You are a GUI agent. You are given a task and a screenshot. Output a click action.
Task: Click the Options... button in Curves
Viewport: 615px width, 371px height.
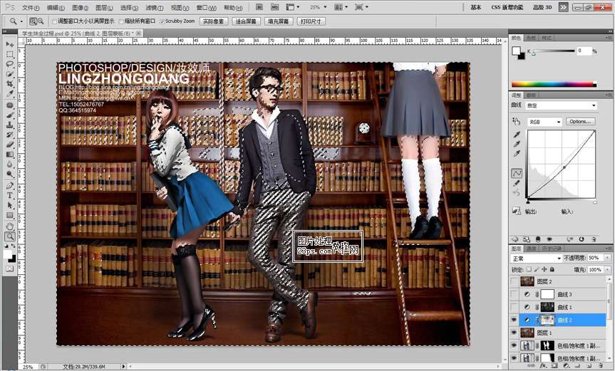pos(581,122)
